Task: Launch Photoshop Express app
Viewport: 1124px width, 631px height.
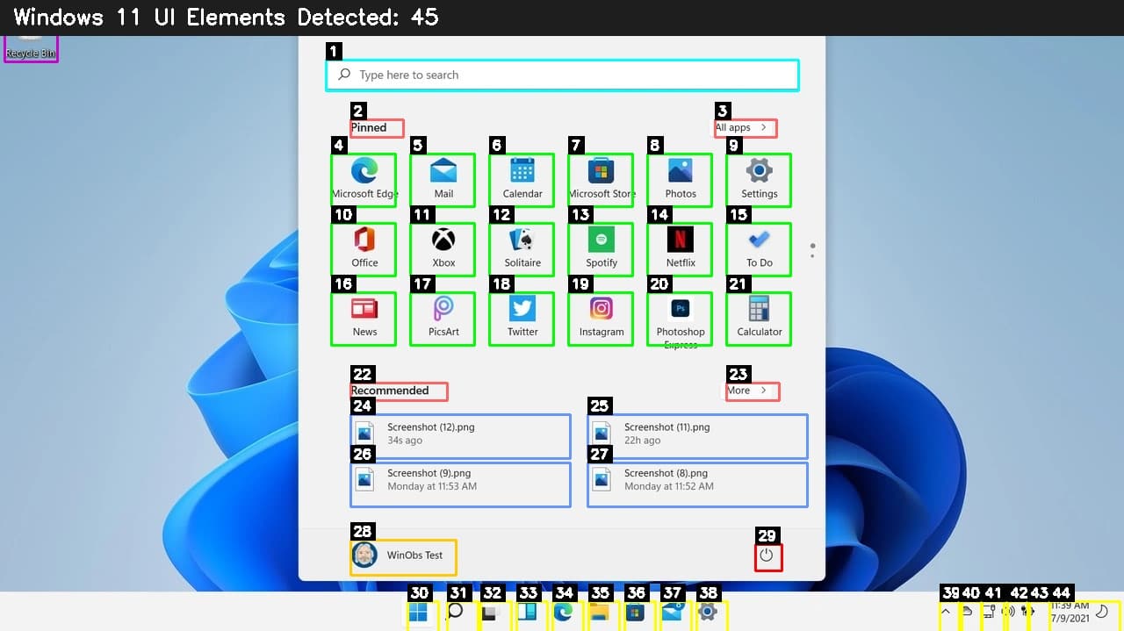Action: (680, 318)
